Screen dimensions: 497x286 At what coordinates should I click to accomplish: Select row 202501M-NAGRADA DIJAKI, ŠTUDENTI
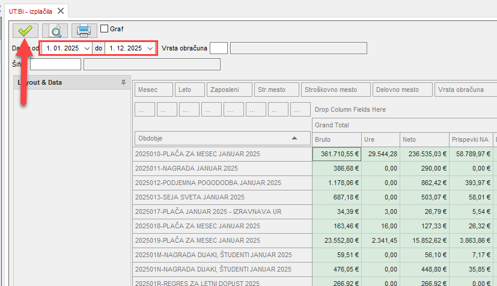tap(222, 255)
